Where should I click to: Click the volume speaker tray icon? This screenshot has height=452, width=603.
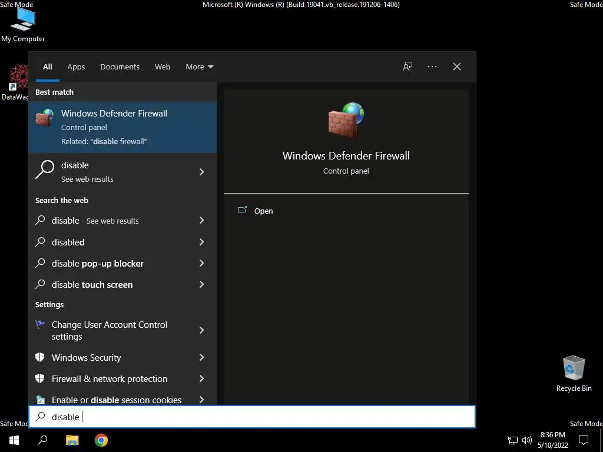click(527, 440)
